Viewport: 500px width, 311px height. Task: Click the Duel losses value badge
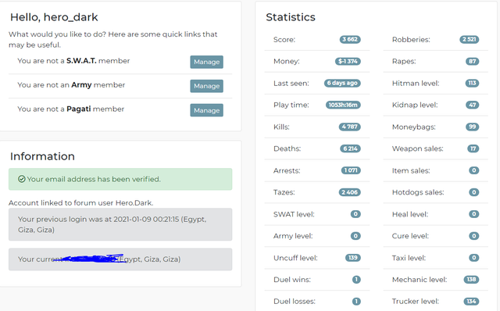click(356, 302)
